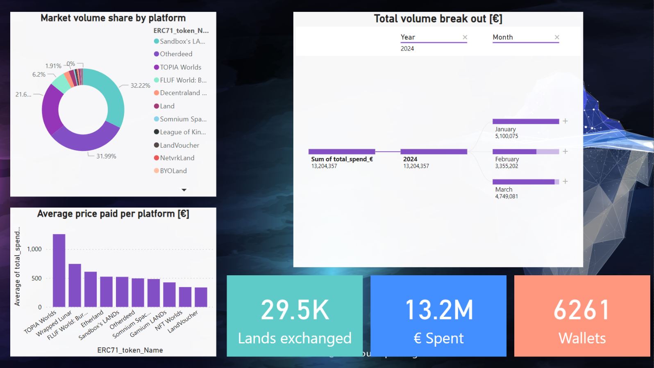Image resolution: width=654 pixels, height=368 pixels.
Task: Click the Average price paid per platform title
Action: coord(113,214)
